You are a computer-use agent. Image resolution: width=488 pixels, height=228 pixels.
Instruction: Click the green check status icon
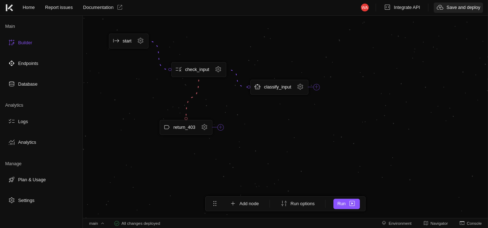pos(117,223)
